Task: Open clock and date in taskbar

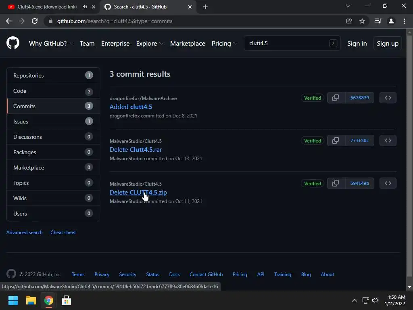Action: [395, 300]
